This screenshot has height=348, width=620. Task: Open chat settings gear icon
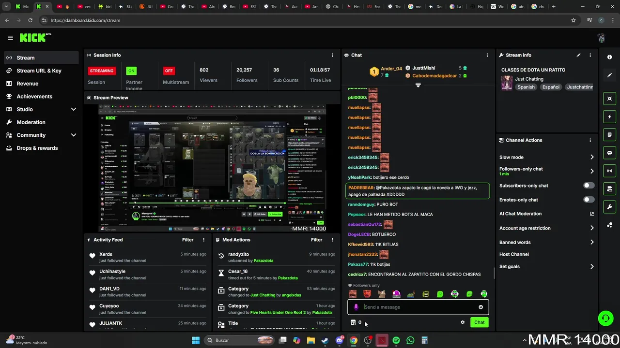(x=463, y=322)
